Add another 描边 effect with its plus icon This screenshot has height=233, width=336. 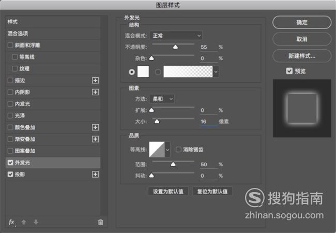pyautogui.click(x=95, y=80)
